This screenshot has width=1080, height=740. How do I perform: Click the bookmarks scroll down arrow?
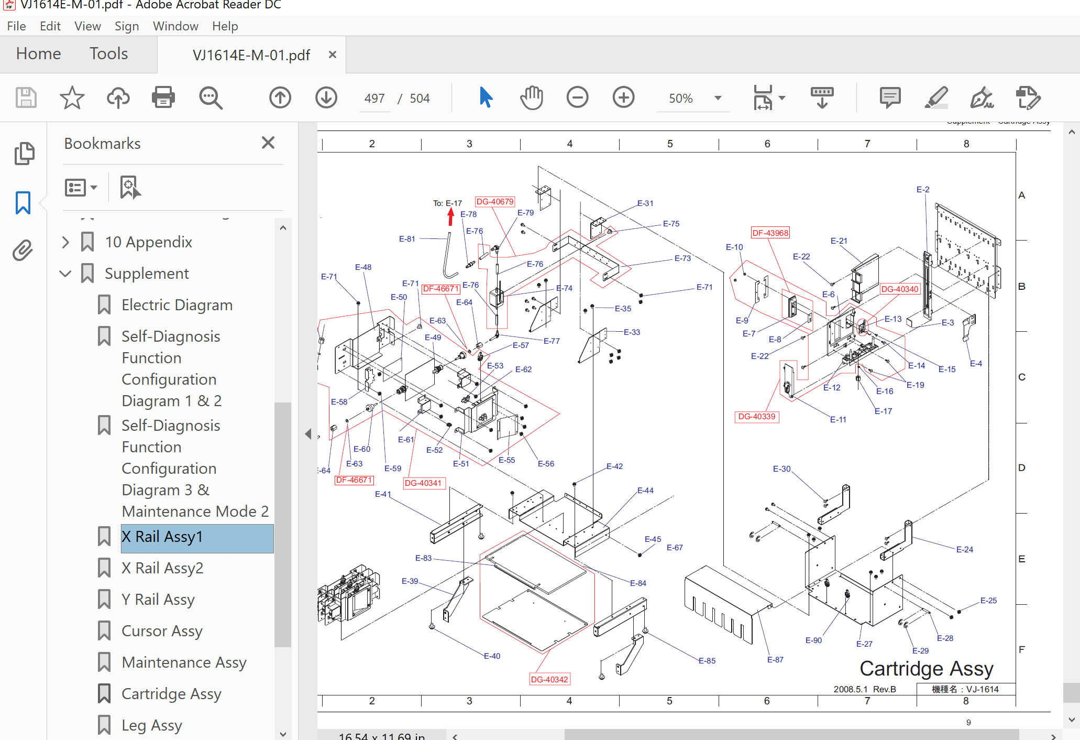click(x=283, y=734)
